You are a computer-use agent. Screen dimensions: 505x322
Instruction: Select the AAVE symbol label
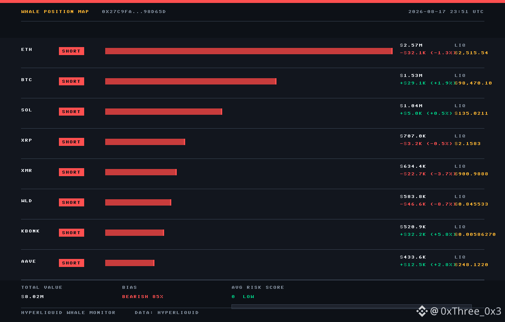29,261
